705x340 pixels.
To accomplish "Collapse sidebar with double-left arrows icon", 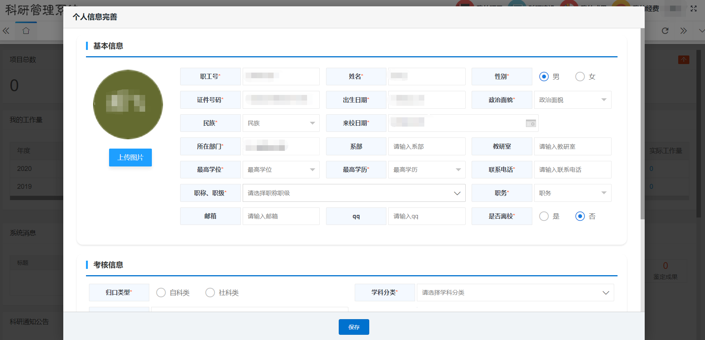I will click(x=6, y=31).
